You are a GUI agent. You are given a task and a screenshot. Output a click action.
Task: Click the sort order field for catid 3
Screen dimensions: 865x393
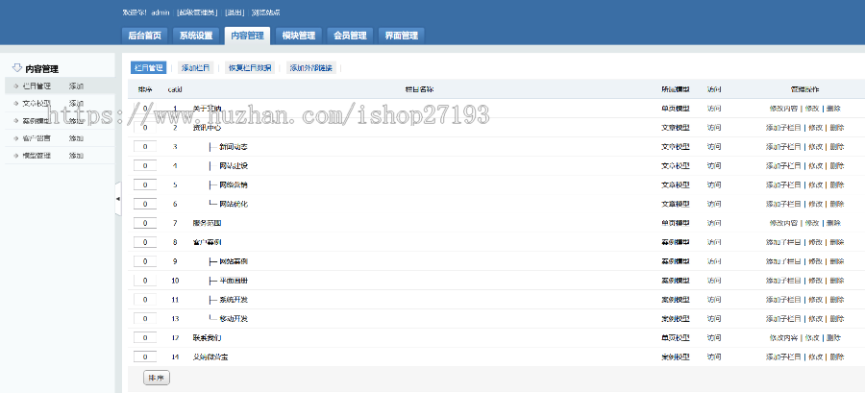tap(145, 147)
